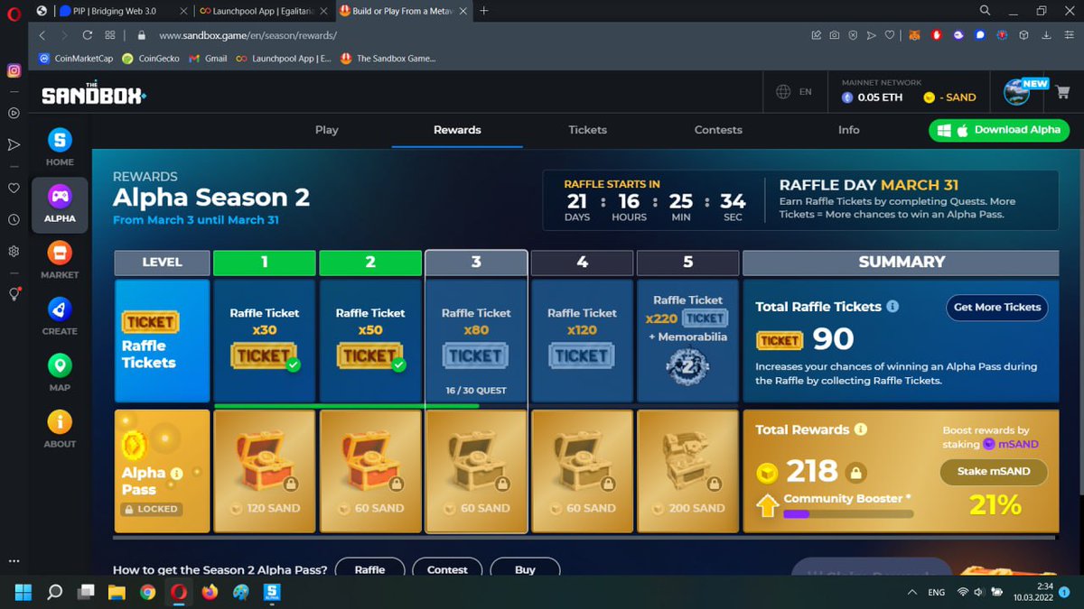This screenshot has height=609, width=1084.
Task: Switch to the Contests tab
Action: (718, 130)
